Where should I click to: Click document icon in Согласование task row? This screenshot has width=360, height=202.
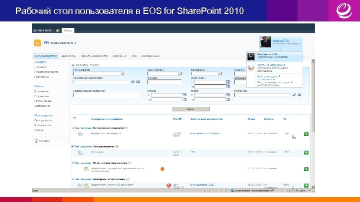click(x=80, y=153)
